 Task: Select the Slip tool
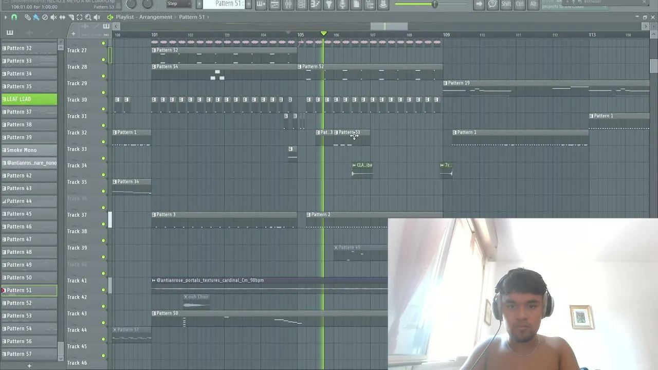click(x=62, y=17)
